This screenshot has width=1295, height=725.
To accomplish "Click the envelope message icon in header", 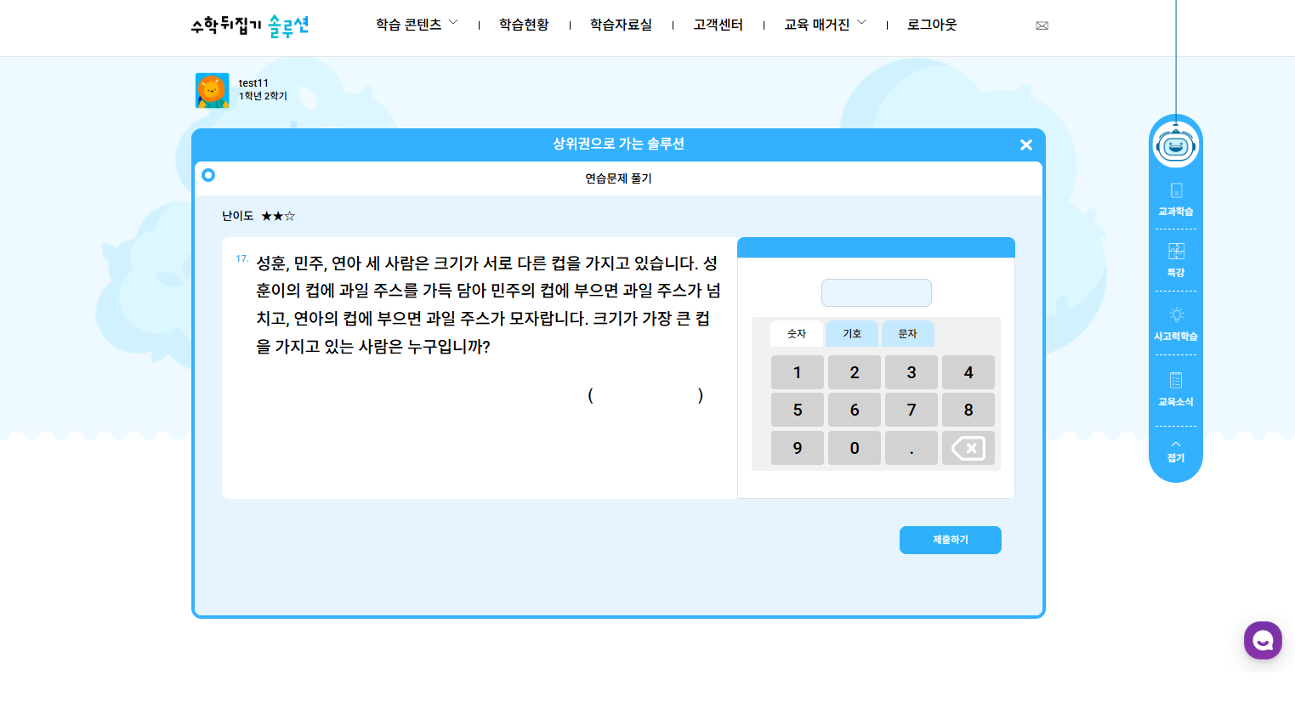I will click(1042, 25).
